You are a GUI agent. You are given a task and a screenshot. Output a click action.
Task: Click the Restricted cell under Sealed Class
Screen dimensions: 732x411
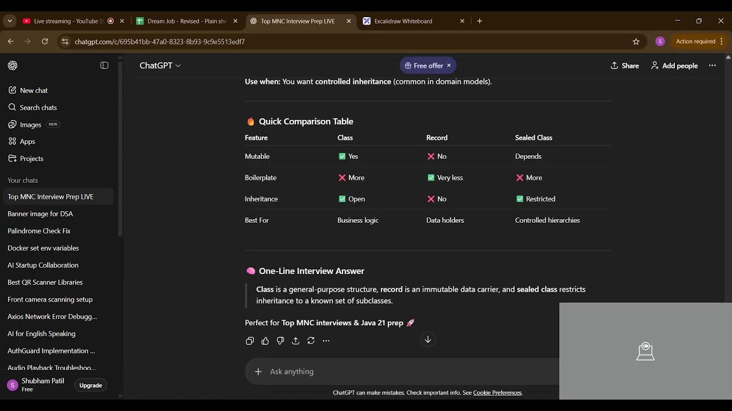point(535,199)
